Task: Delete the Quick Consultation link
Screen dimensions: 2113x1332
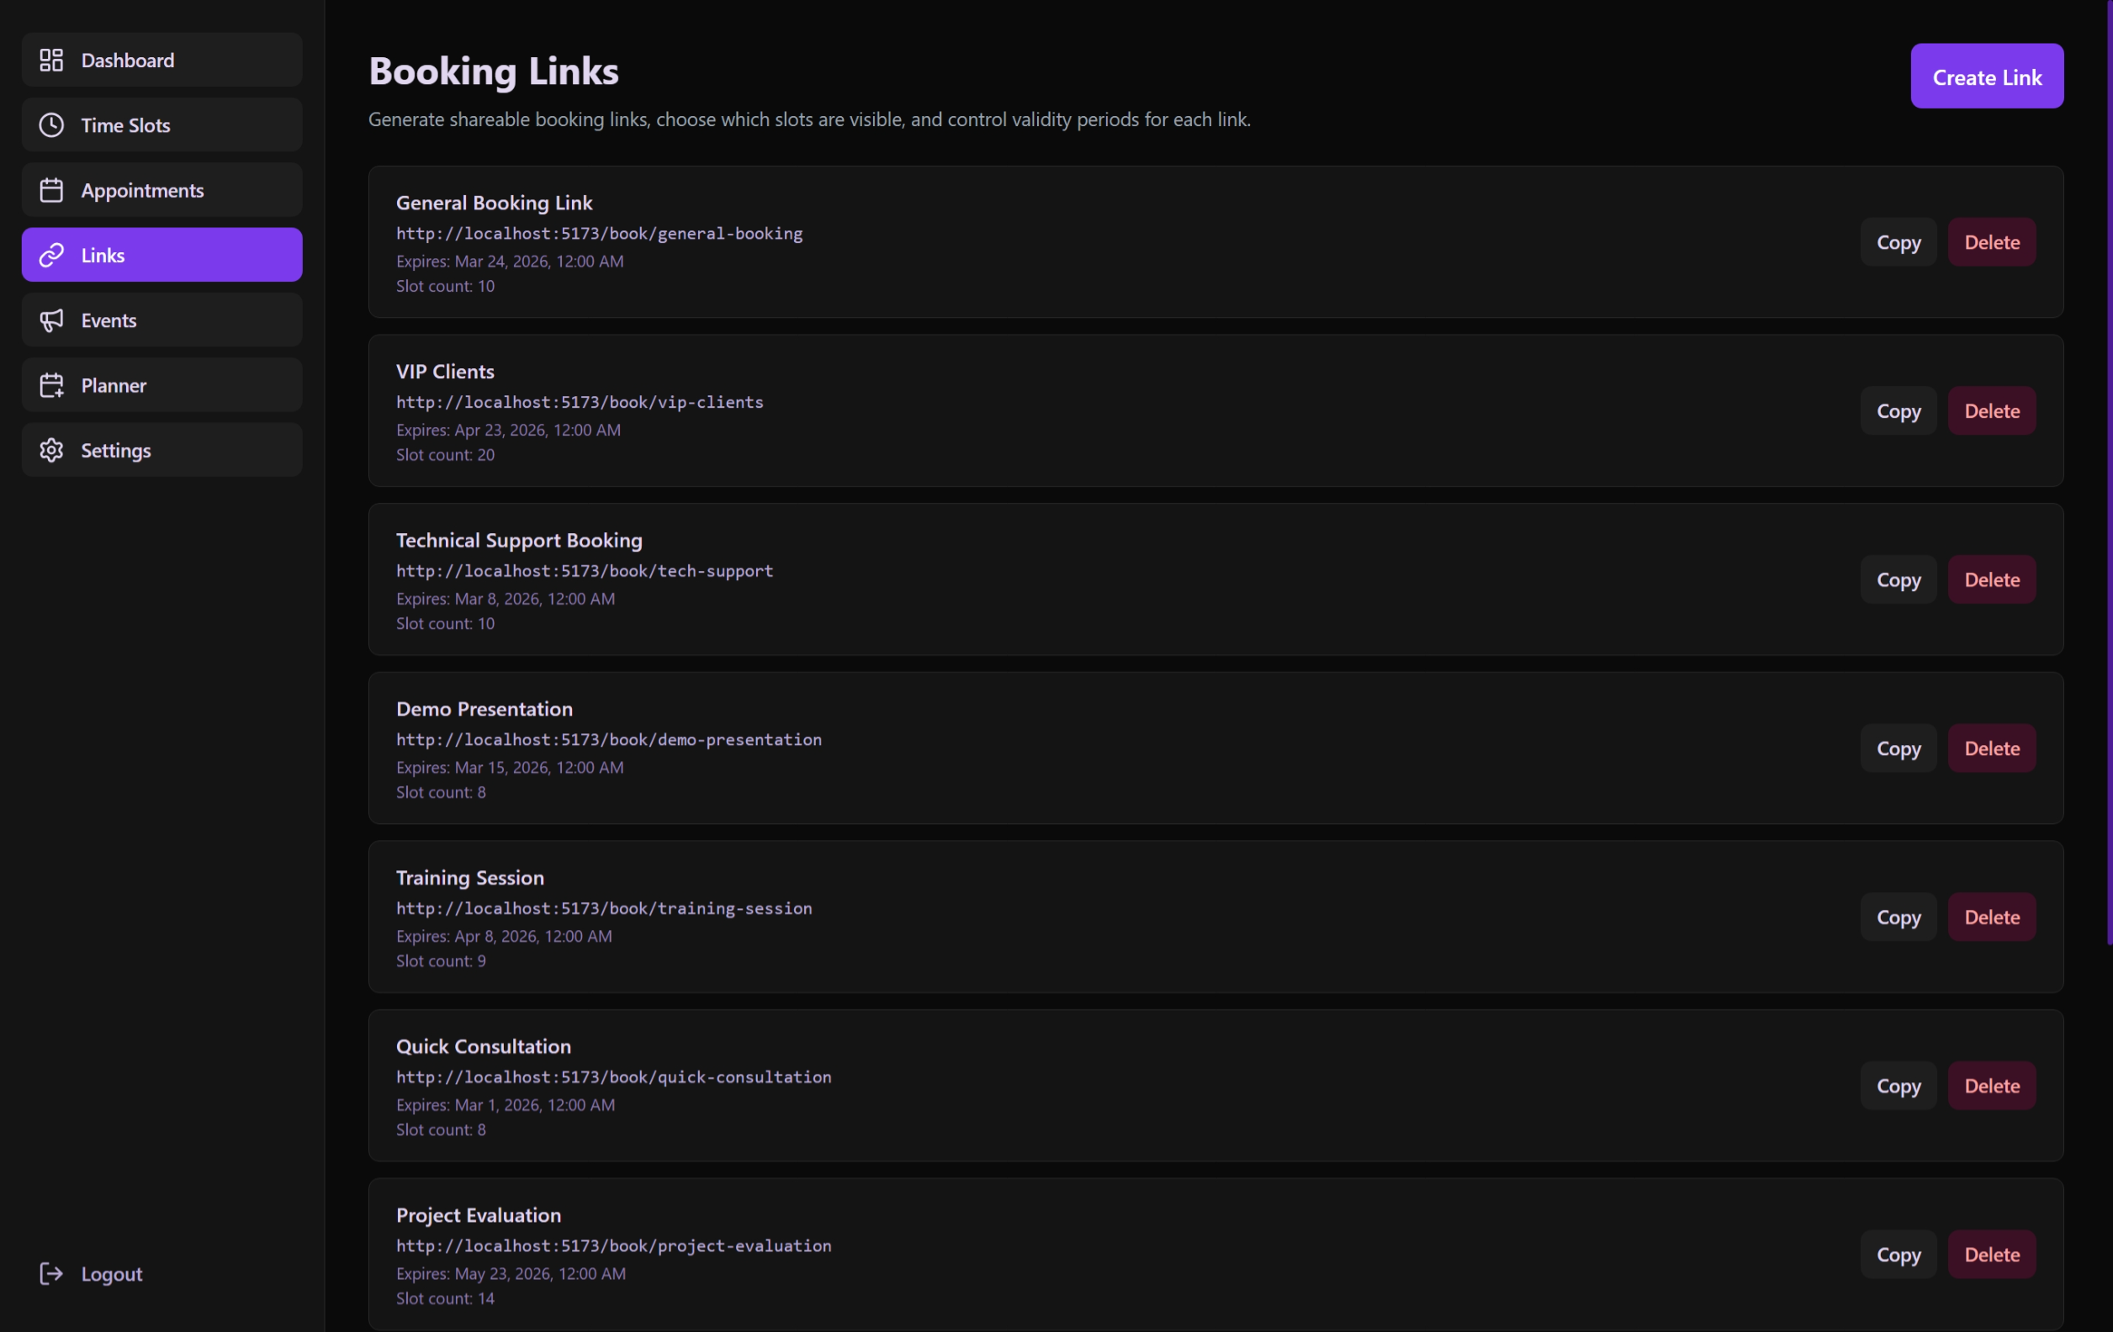Action: [1991, 1085]
